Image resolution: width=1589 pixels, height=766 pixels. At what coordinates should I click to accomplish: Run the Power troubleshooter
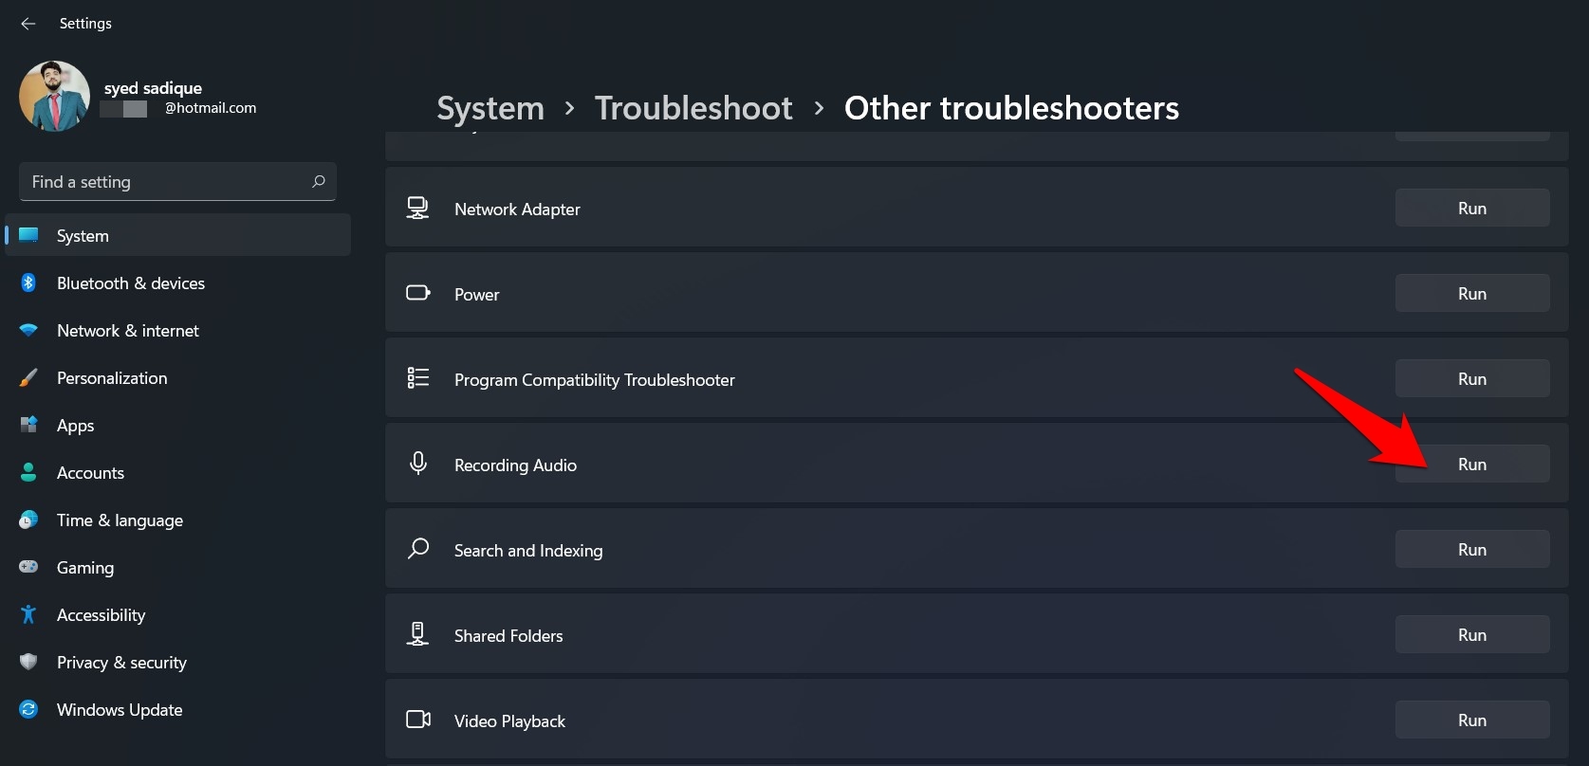1471,294
